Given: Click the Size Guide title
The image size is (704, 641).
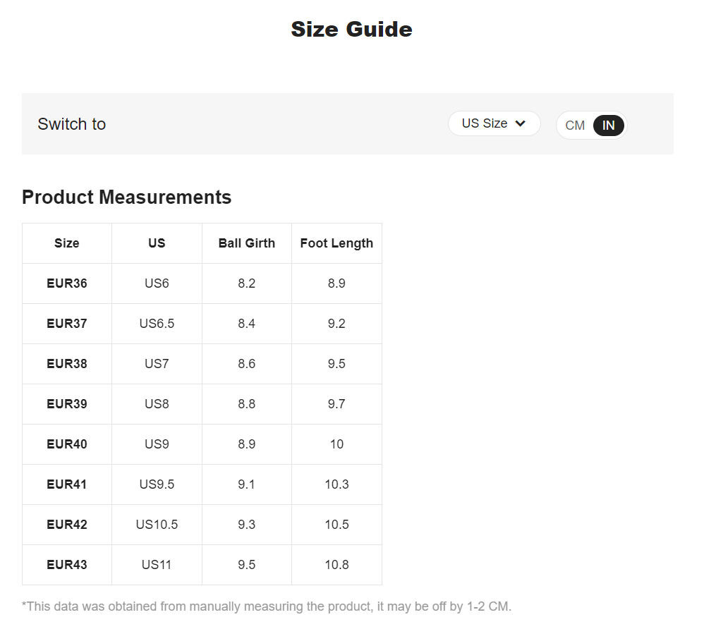Looking at the screenshot, I should tap(351, 30).
